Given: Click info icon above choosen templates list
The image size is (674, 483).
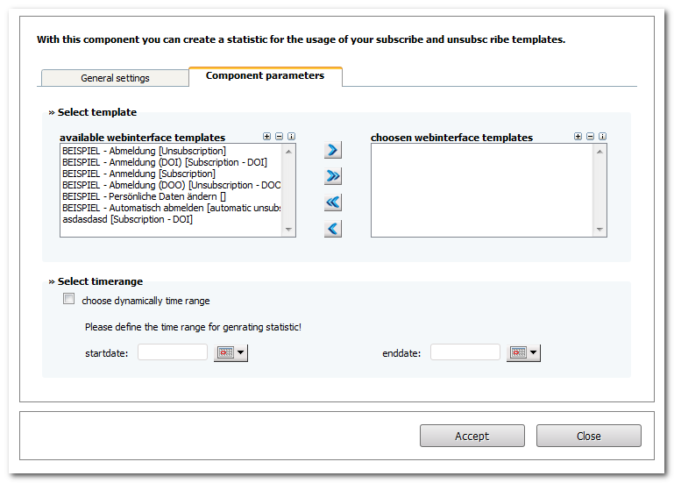Looking at the screenshot, I should (x=603, y=137).
